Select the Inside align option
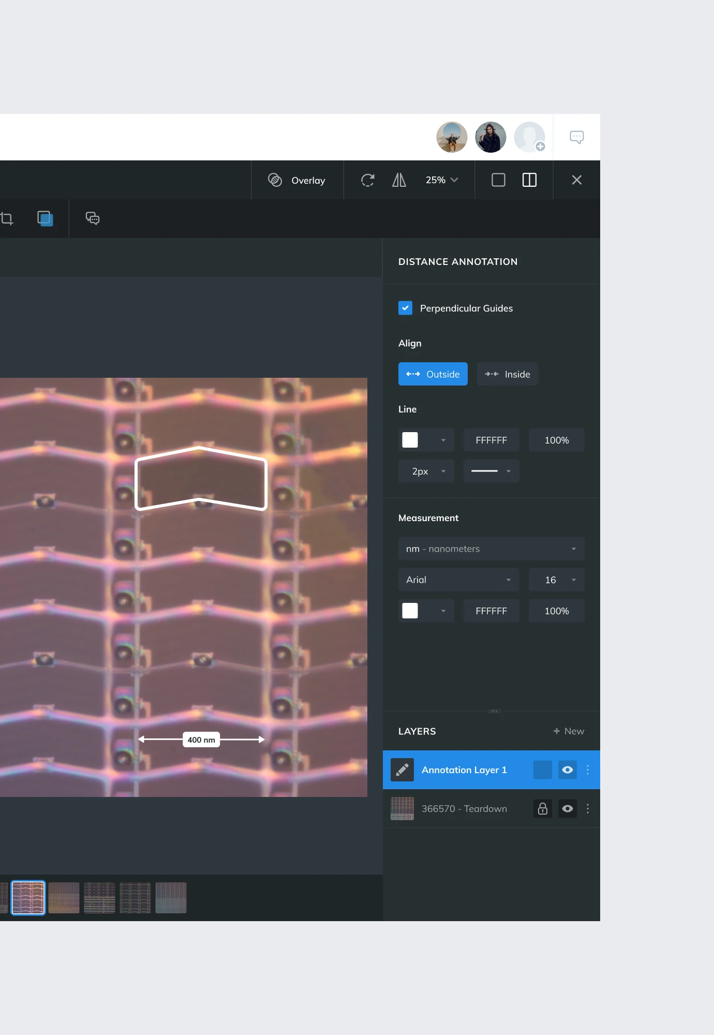 click(507, 374)
